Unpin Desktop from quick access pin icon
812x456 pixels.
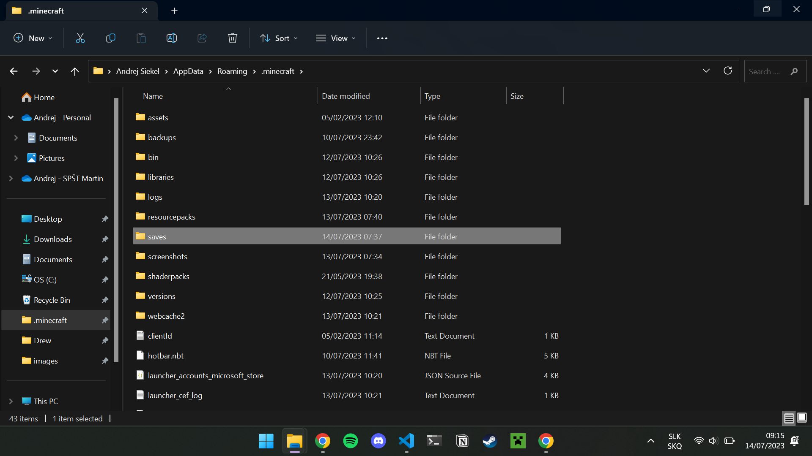click(x=105, y=219)
